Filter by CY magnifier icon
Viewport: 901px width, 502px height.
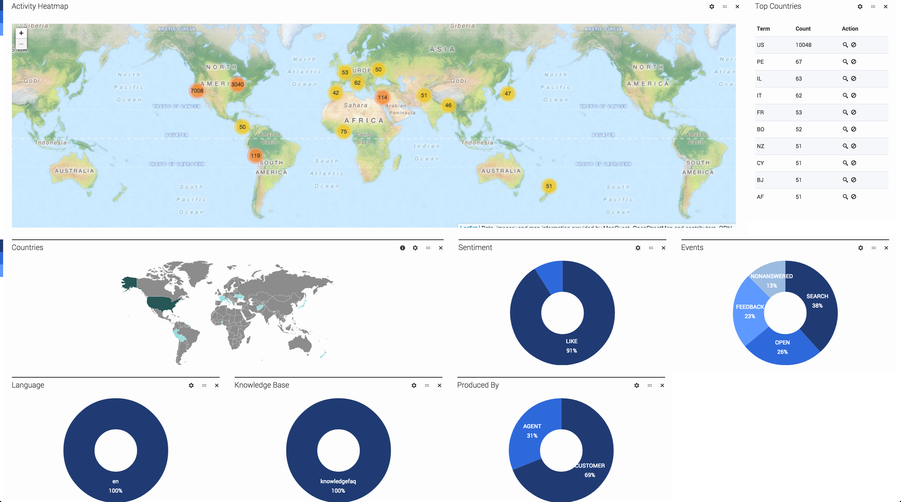point(845,163)
